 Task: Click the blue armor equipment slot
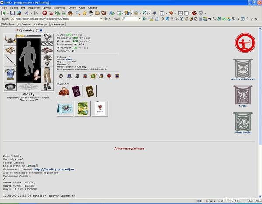click(10, 74)
